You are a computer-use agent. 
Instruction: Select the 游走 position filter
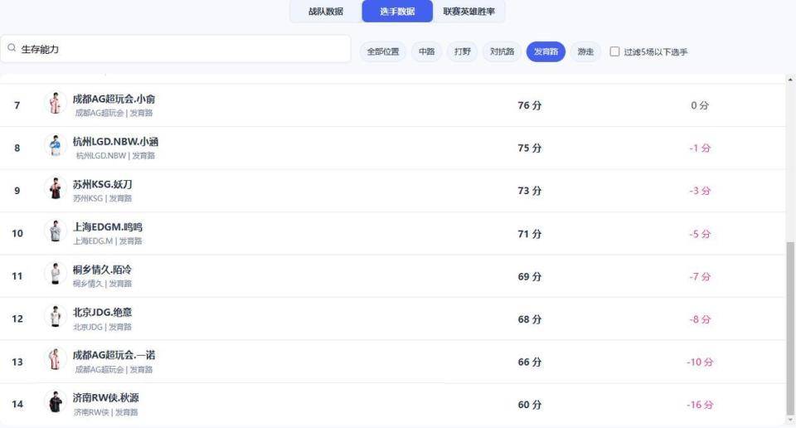(585, 51)
